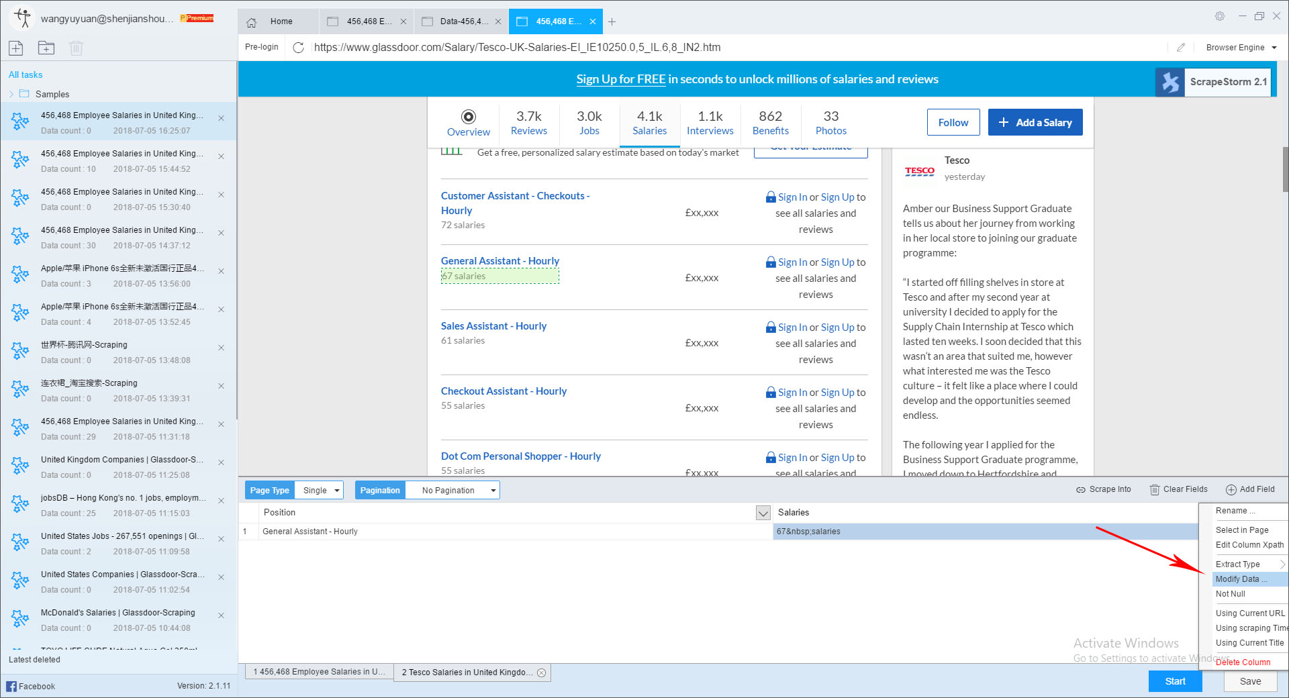Click Sales Assistant - Hourly link
Image resolution: width=1289 pixels, height=698 pixels.
493,326
